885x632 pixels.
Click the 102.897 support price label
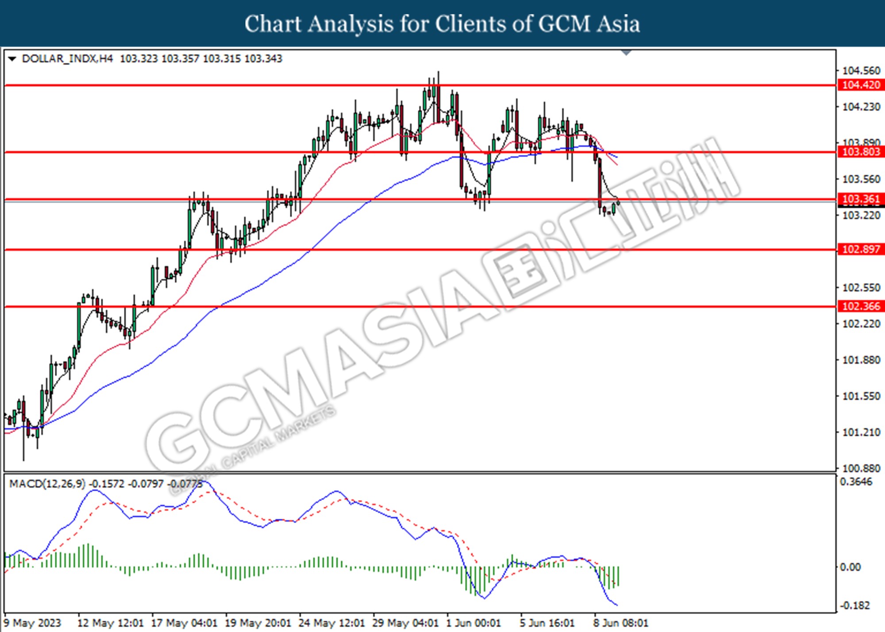(861, 249)
